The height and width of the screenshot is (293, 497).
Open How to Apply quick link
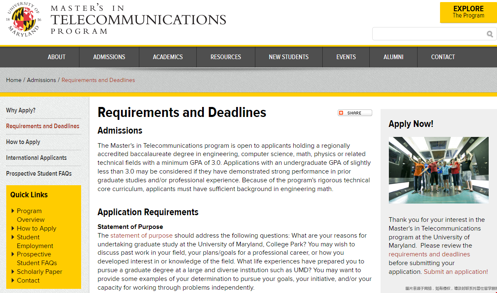[37, 228]
